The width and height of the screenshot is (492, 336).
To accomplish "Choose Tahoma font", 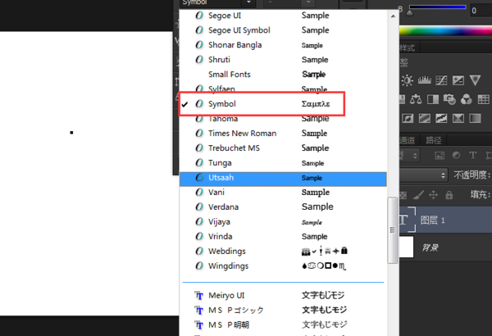I will [x=283, y=119].
